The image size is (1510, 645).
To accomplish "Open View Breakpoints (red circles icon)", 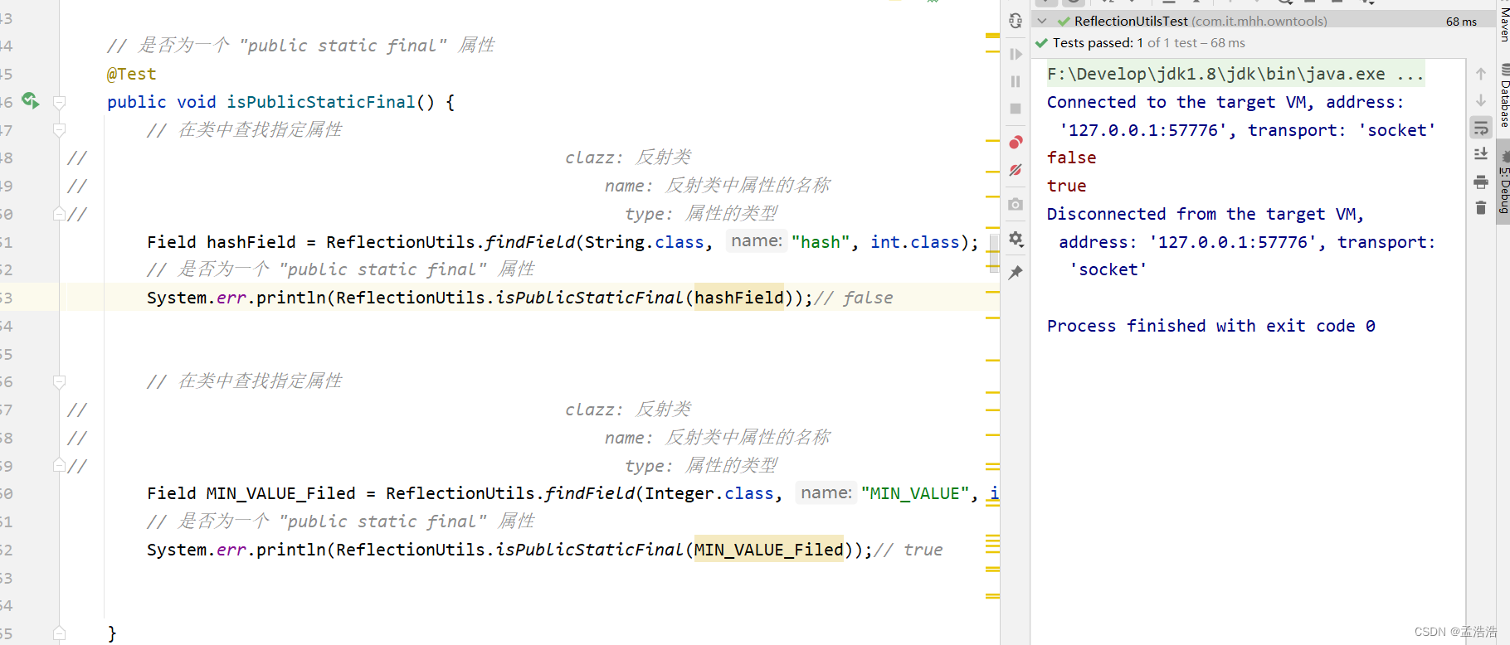I will coord(1016,142).
